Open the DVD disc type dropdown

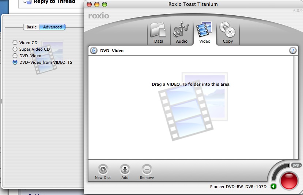296,165
